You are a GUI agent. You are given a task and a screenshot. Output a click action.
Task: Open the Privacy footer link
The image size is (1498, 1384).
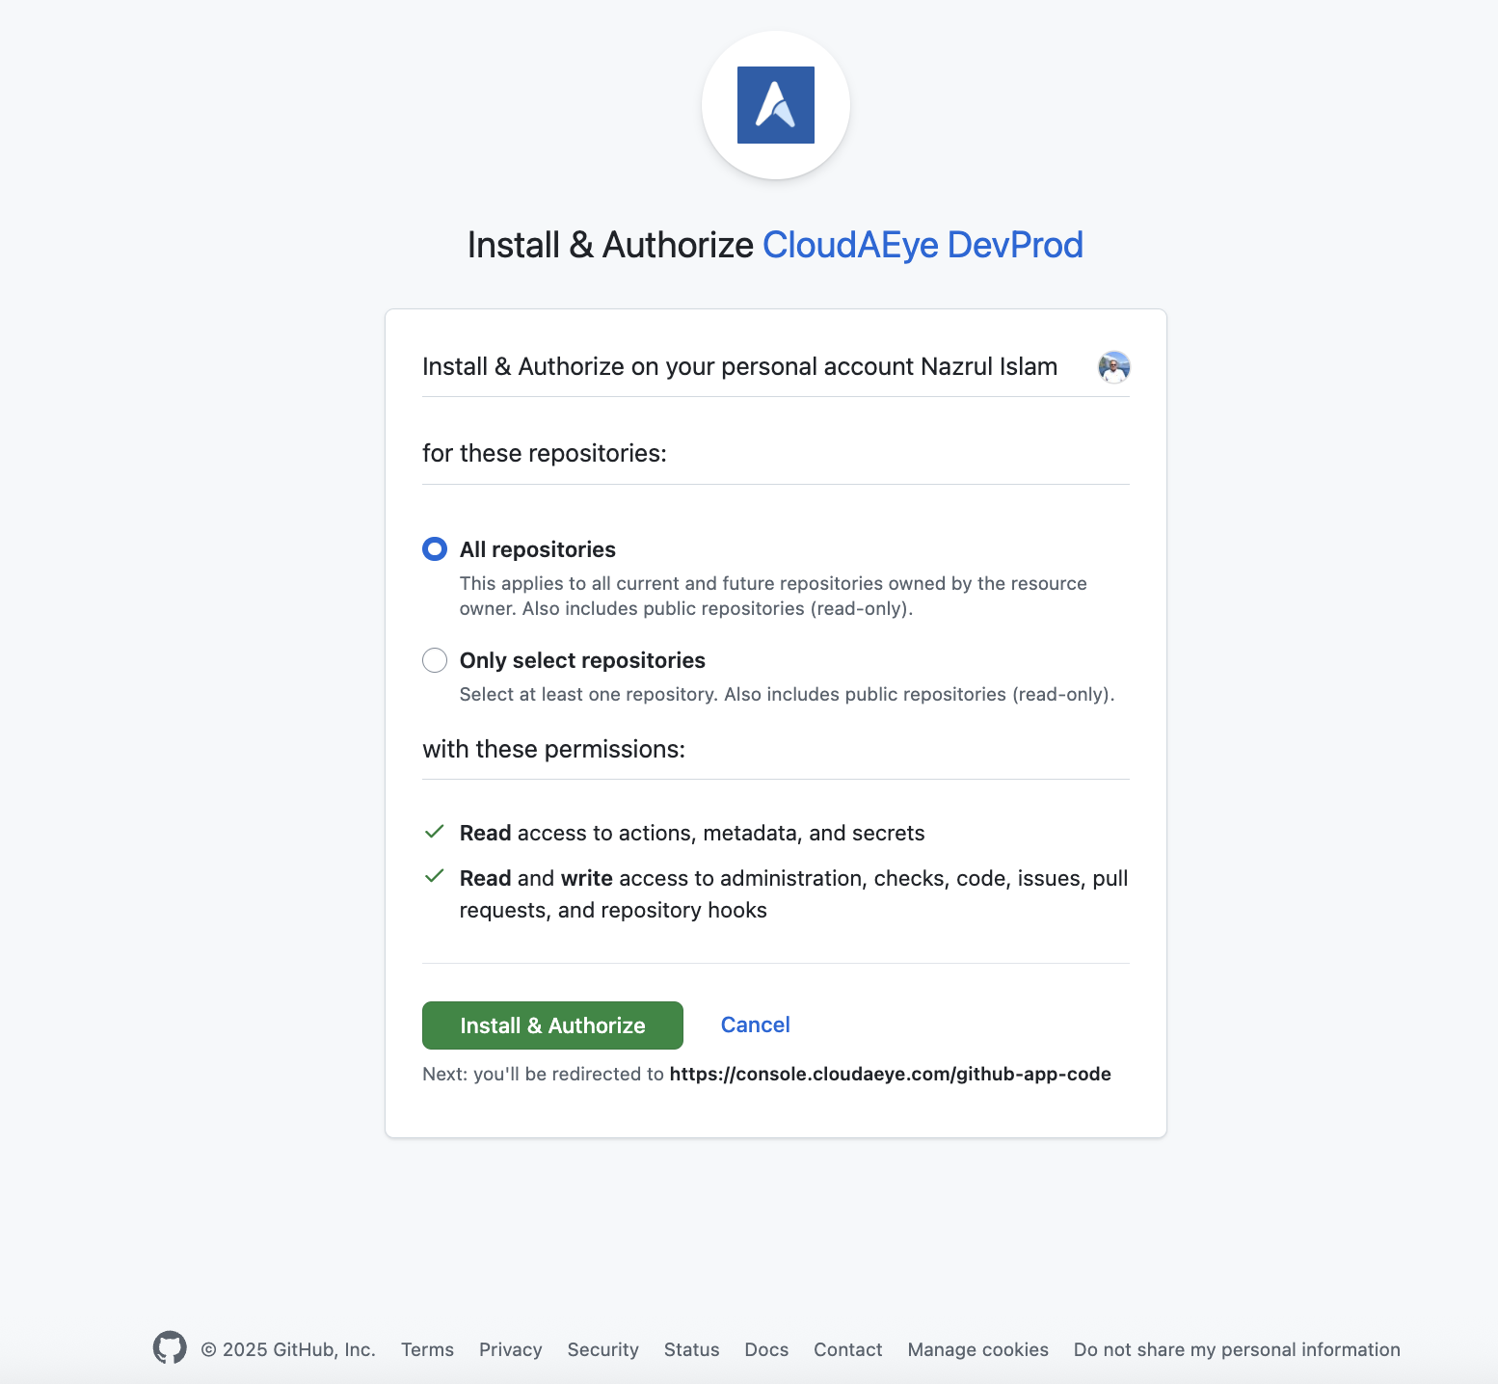click(510, 1349)
